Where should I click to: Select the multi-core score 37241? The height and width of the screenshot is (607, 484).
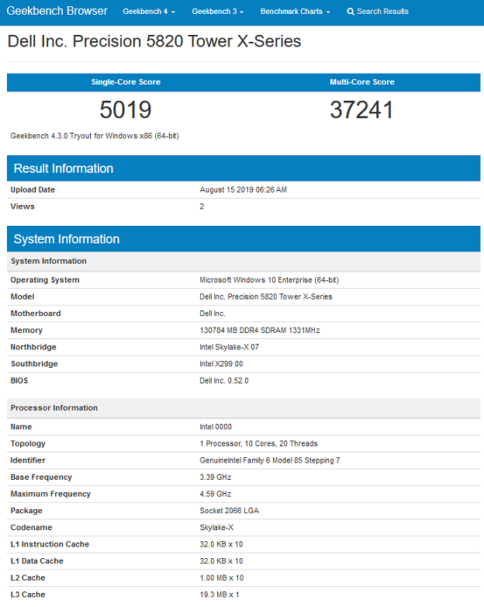361,109
